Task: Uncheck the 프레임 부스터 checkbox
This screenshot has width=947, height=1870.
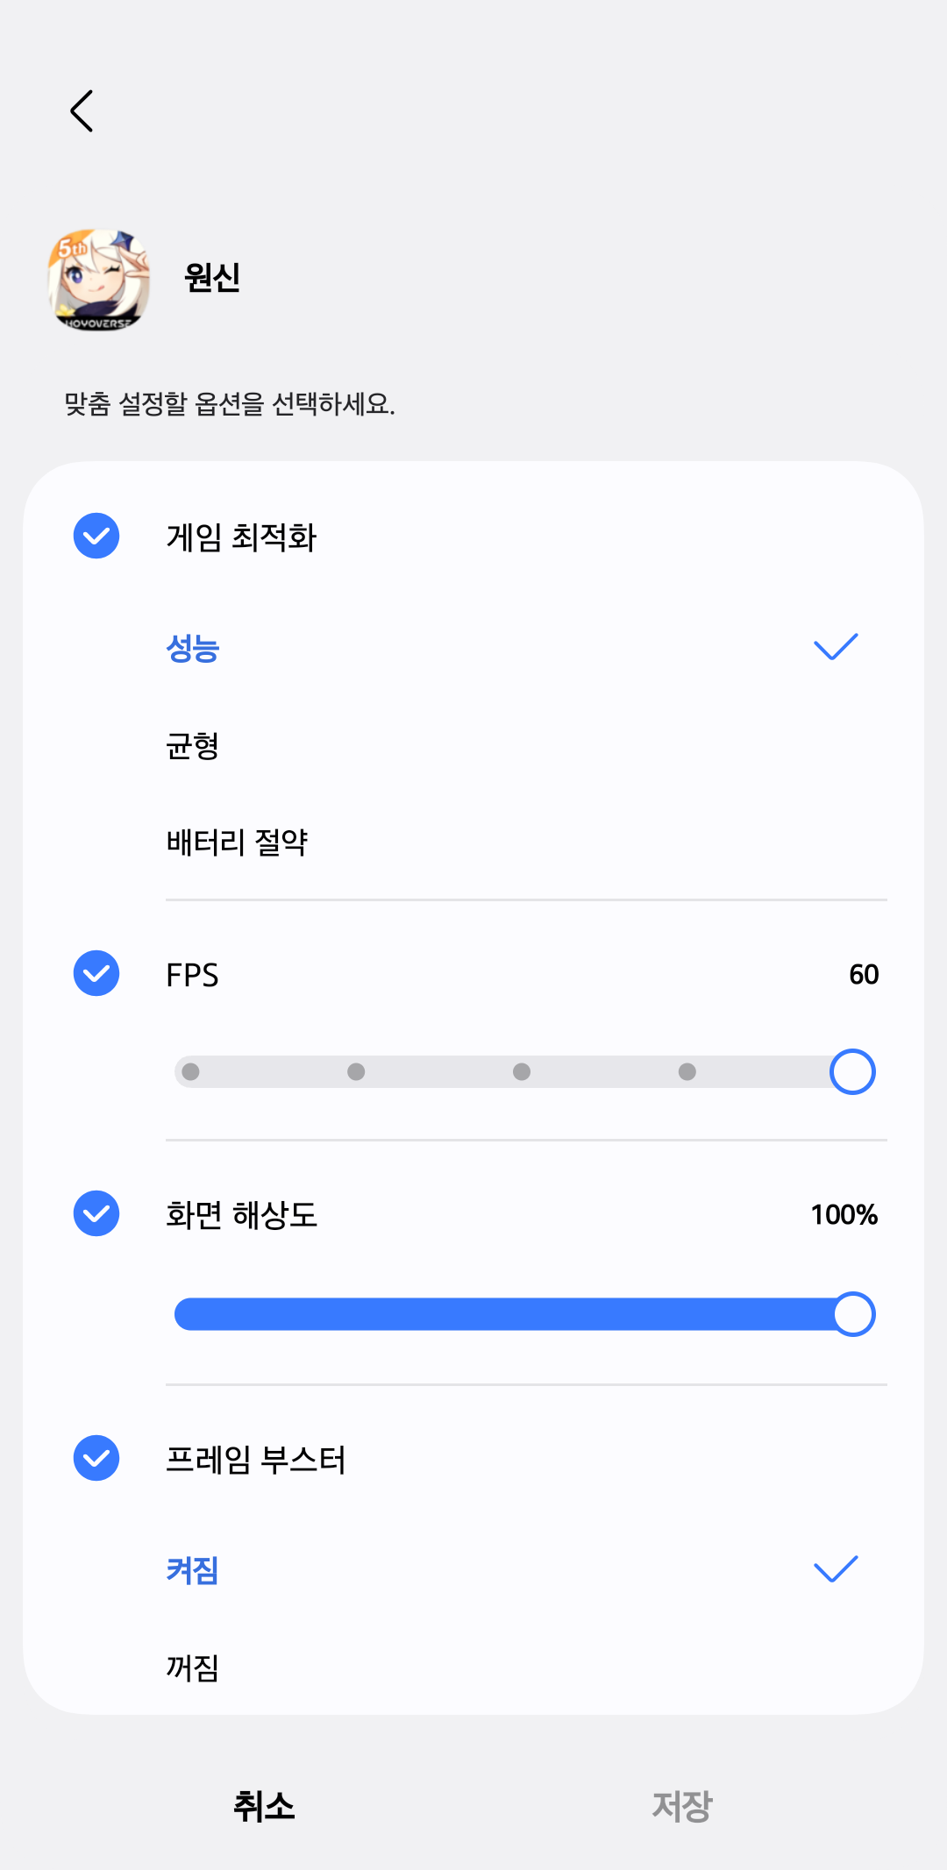Action: [96, 1458]
